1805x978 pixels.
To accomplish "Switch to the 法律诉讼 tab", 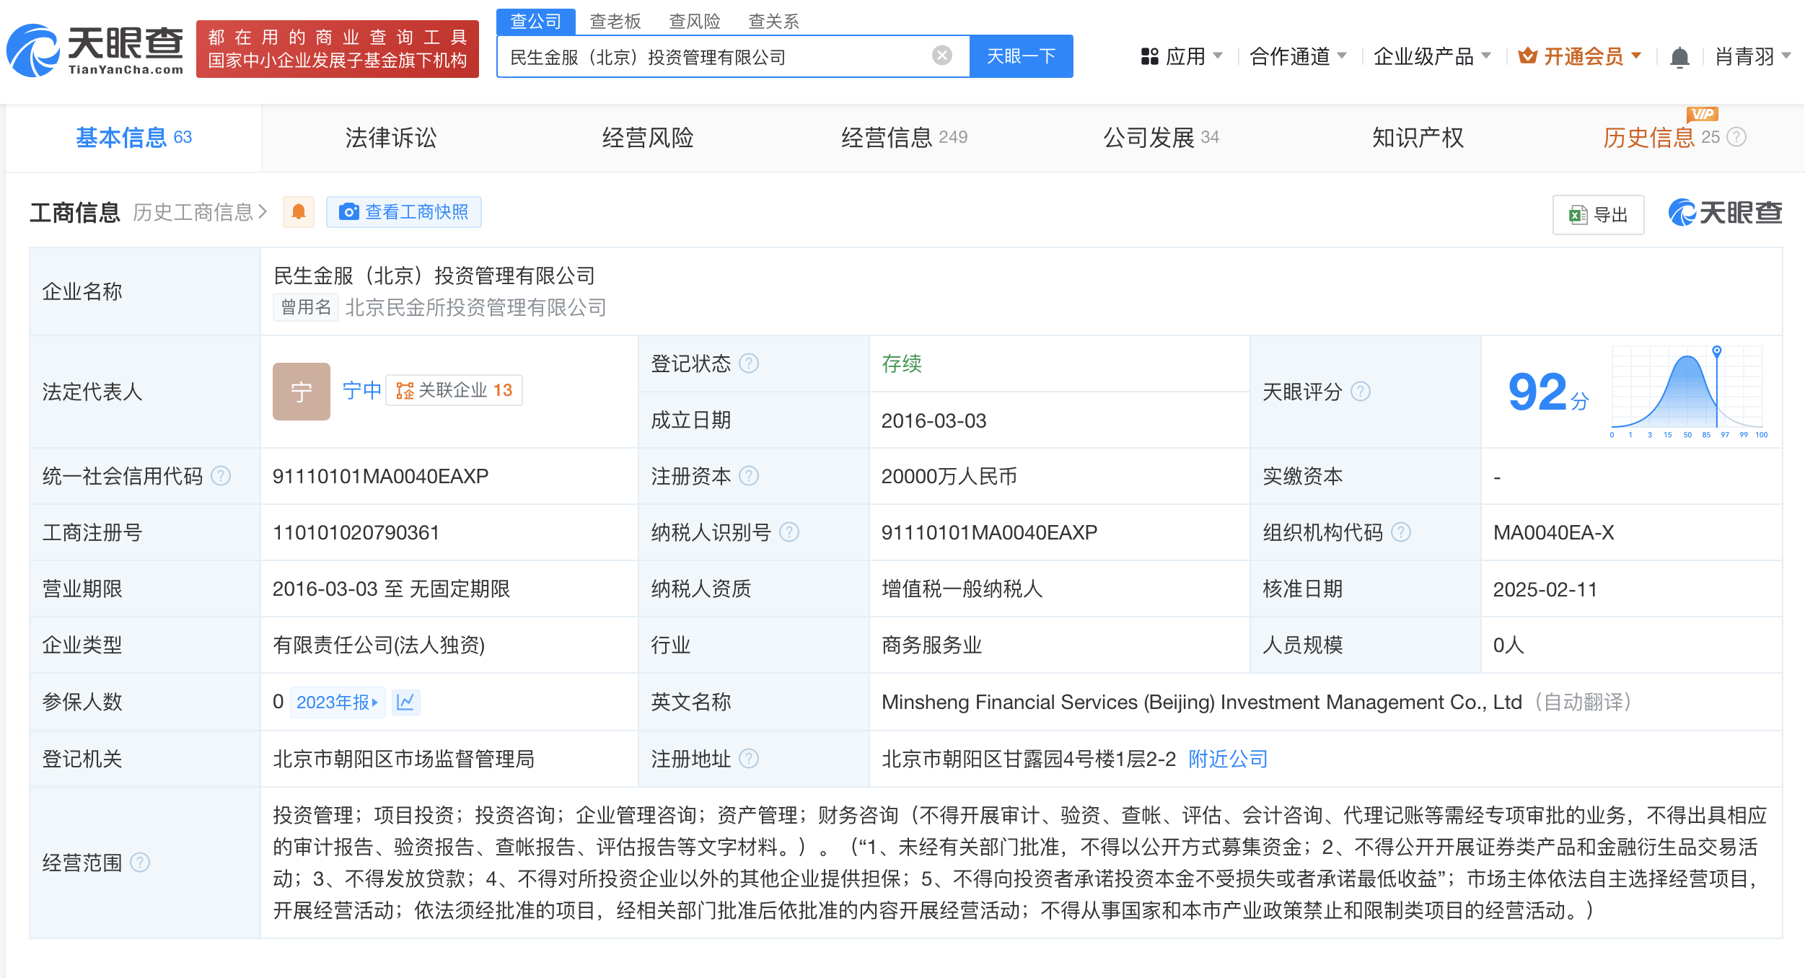I will tap(390, 138).
